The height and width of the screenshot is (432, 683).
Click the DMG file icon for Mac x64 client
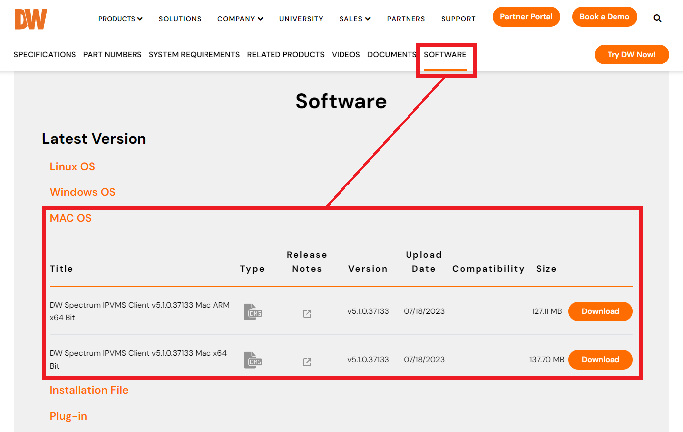253,360
